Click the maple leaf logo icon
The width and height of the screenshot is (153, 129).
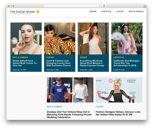coord(38,12)
